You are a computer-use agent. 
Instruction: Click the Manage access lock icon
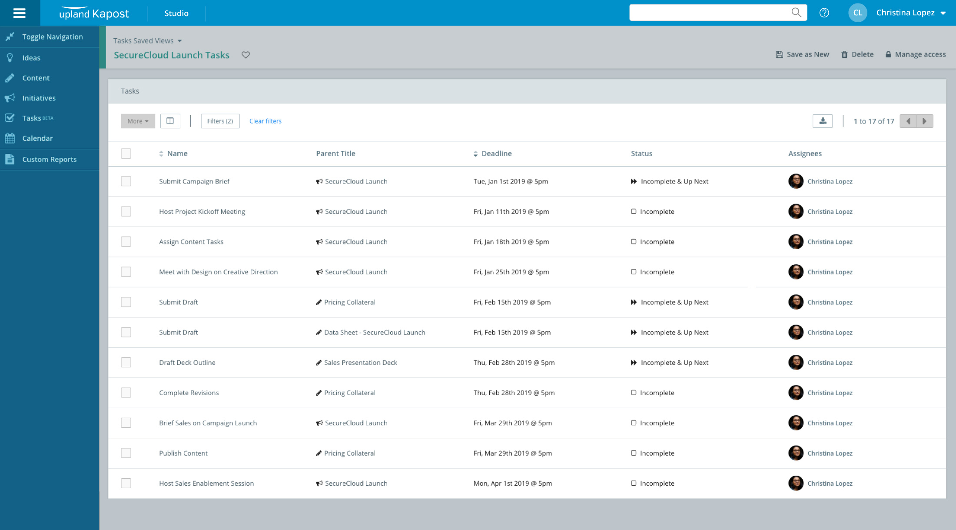click(888, 54)
